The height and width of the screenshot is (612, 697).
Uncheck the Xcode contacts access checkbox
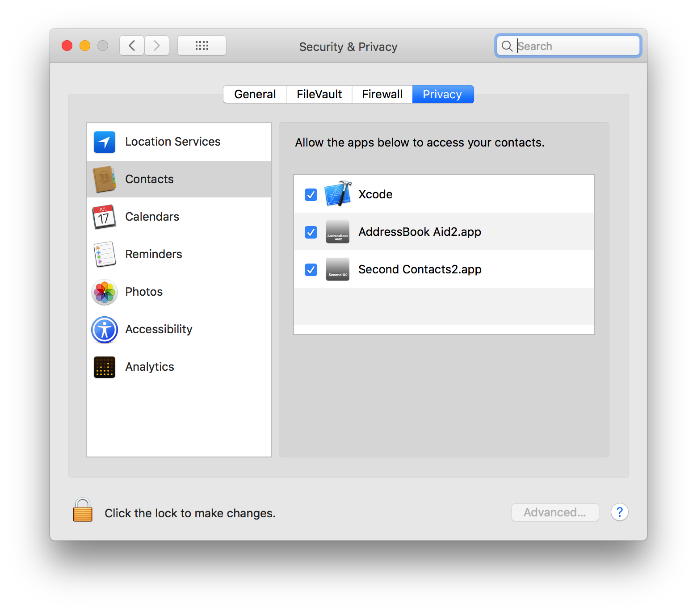(x=311, y=195)
